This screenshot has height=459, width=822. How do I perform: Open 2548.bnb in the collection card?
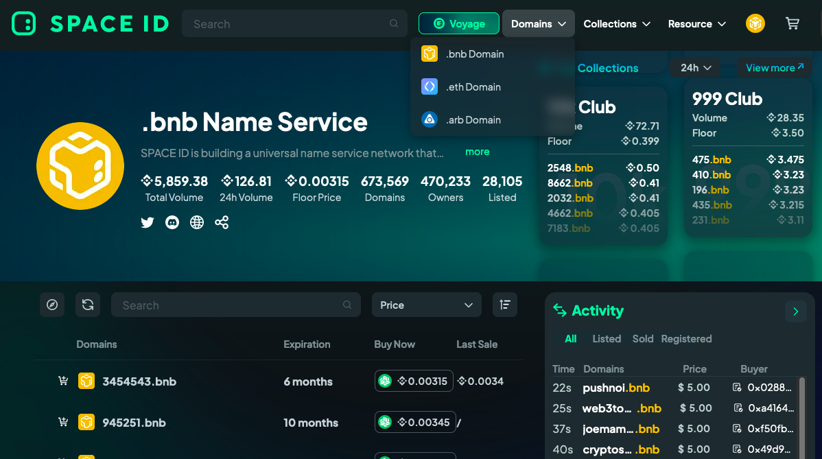tap(570, 167)
